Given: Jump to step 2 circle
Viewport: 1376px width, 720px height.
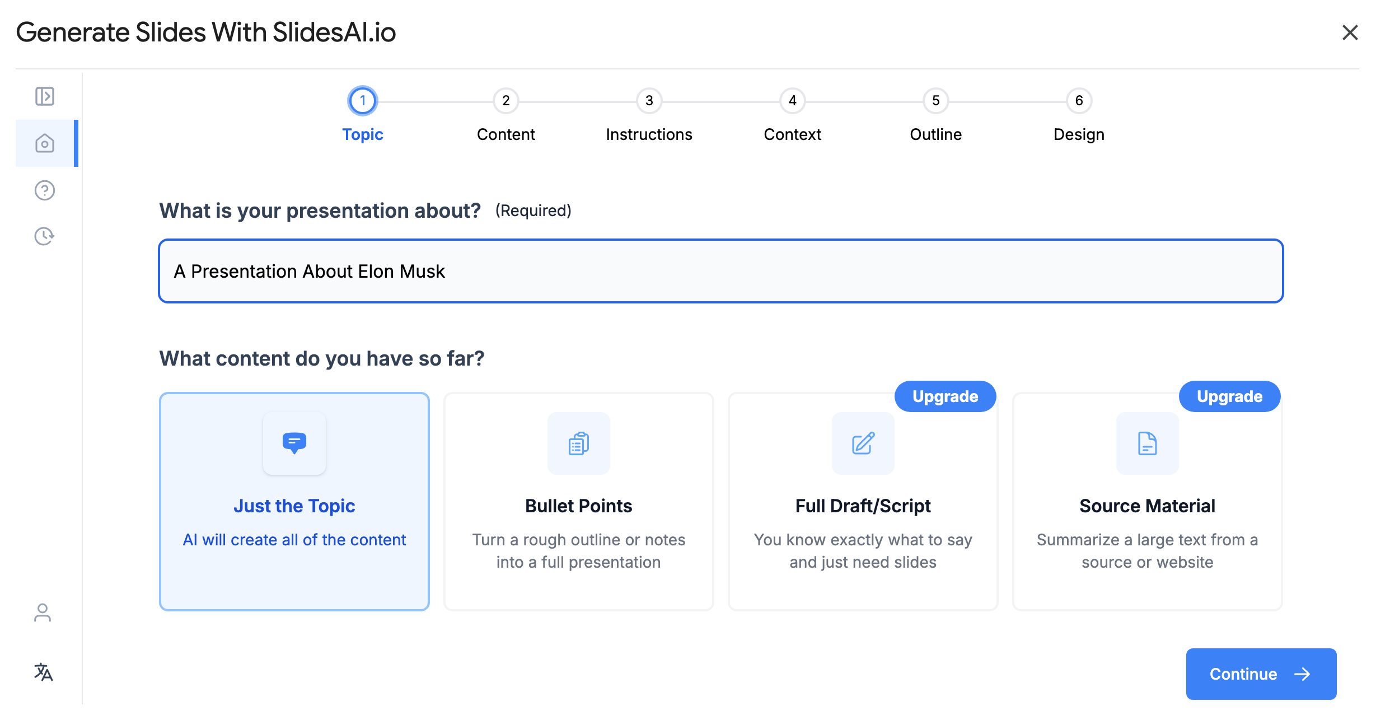Looking at the screenshot, I should (506, 101).
